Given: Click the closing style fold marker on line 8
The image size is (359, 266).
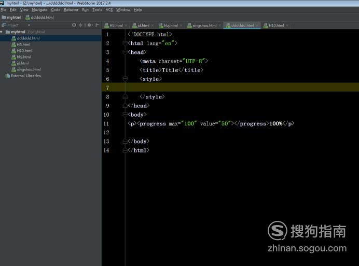Looking at the screenshot, I should (x=125, y=97).
